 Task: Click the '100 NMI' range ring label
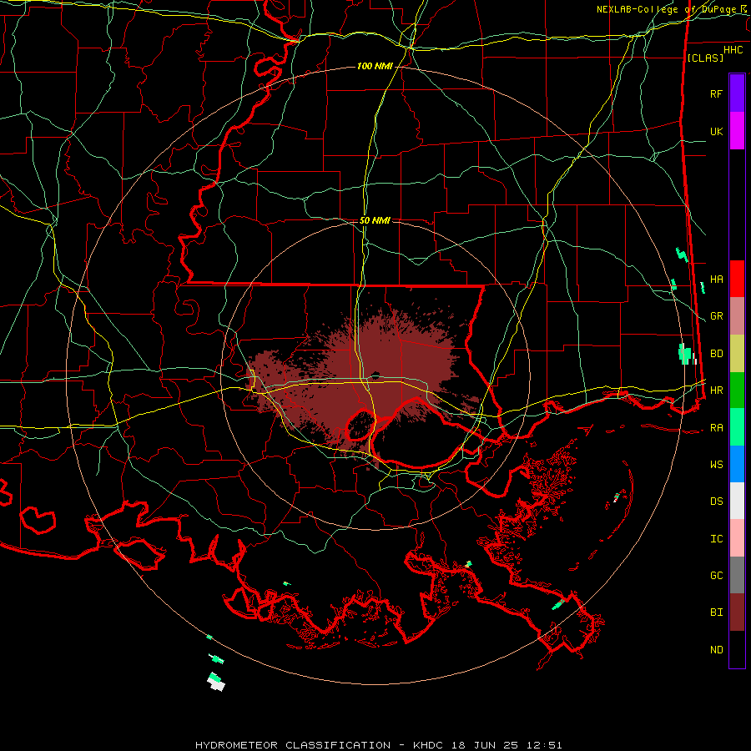tap(375, 66)
